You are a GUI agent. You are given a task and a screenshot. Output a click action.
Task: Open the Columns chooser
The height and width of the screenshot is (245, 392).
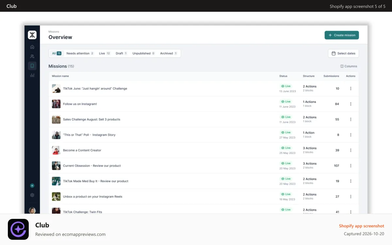click(x=349, y=66)
